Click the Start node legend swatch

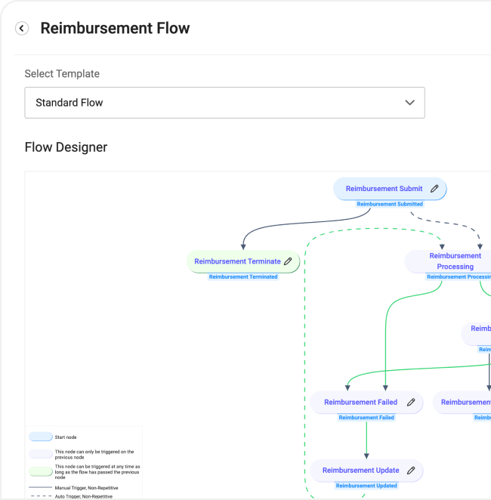41,437
